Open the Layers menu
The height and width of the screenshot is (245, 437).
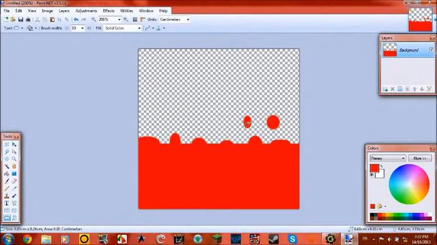(x=64, y=11)
